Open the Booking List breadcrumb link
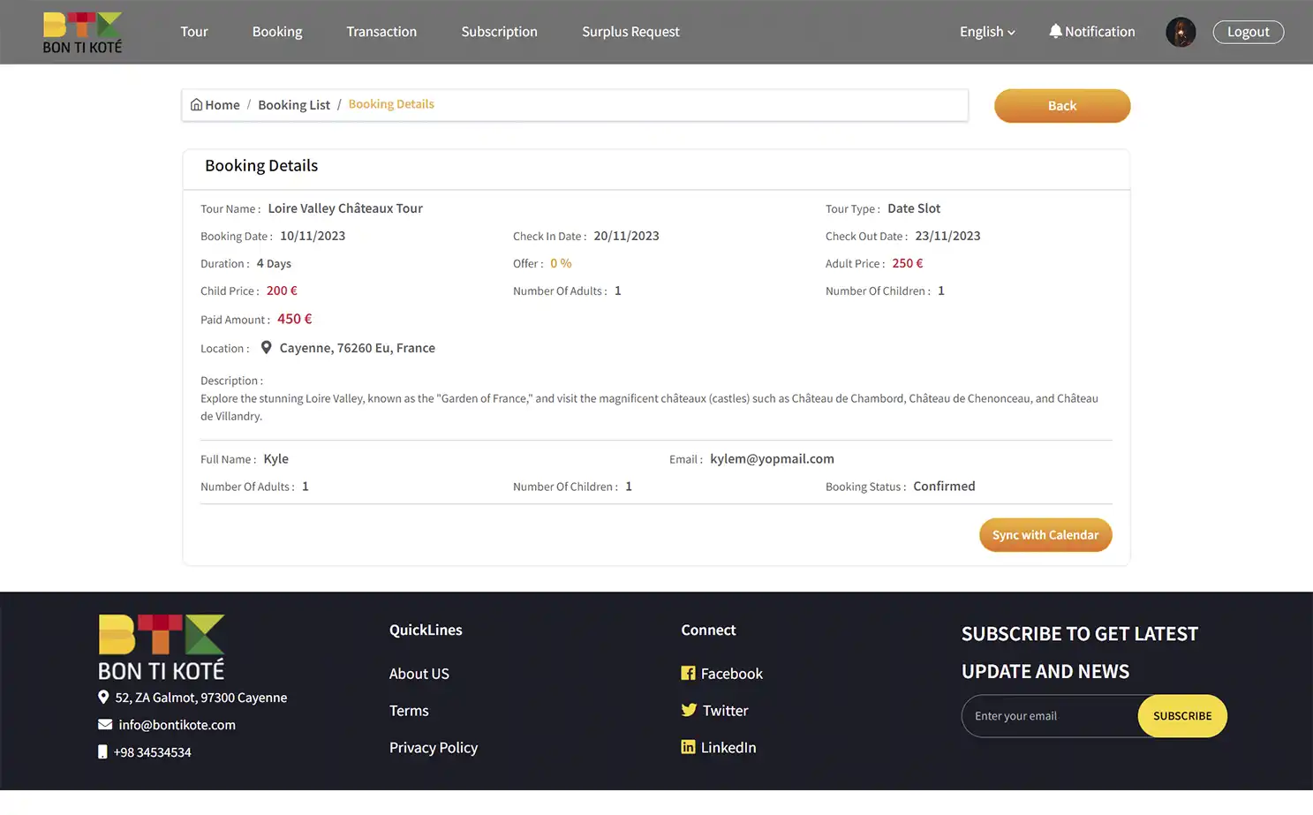Viewport: 1313px width, 815px height. click(x=294, y=104)
